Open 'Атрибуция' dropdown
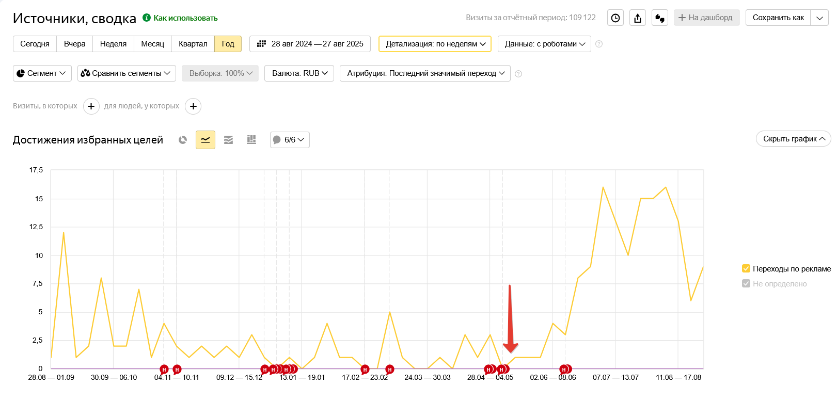 click(425, 73)
